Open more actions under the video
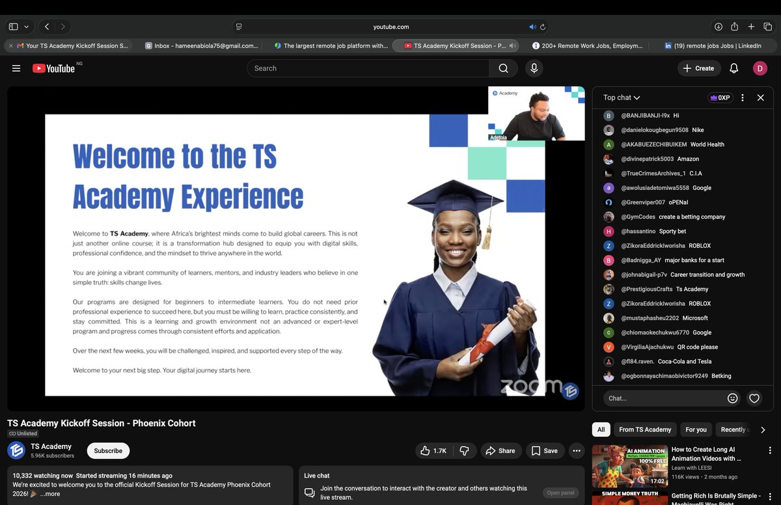The height and width of the screenshot is (505, 781). [x=576, y=450]
